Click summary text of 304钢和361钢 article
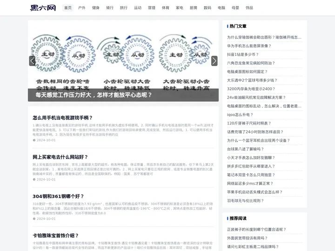 (123, 209)
